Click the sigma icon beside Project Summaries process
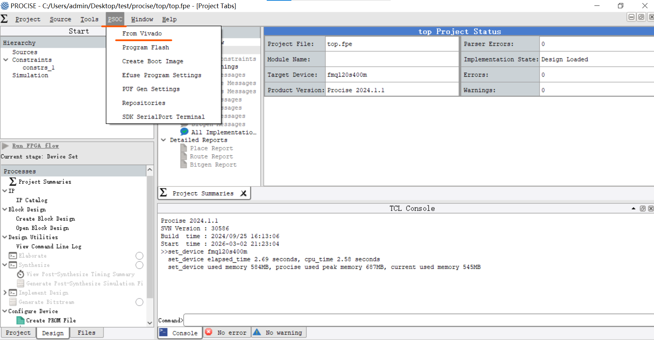Image resolution: width=654 pixels, height=340 pixels. pyautogui.click(x=13, y=181)
